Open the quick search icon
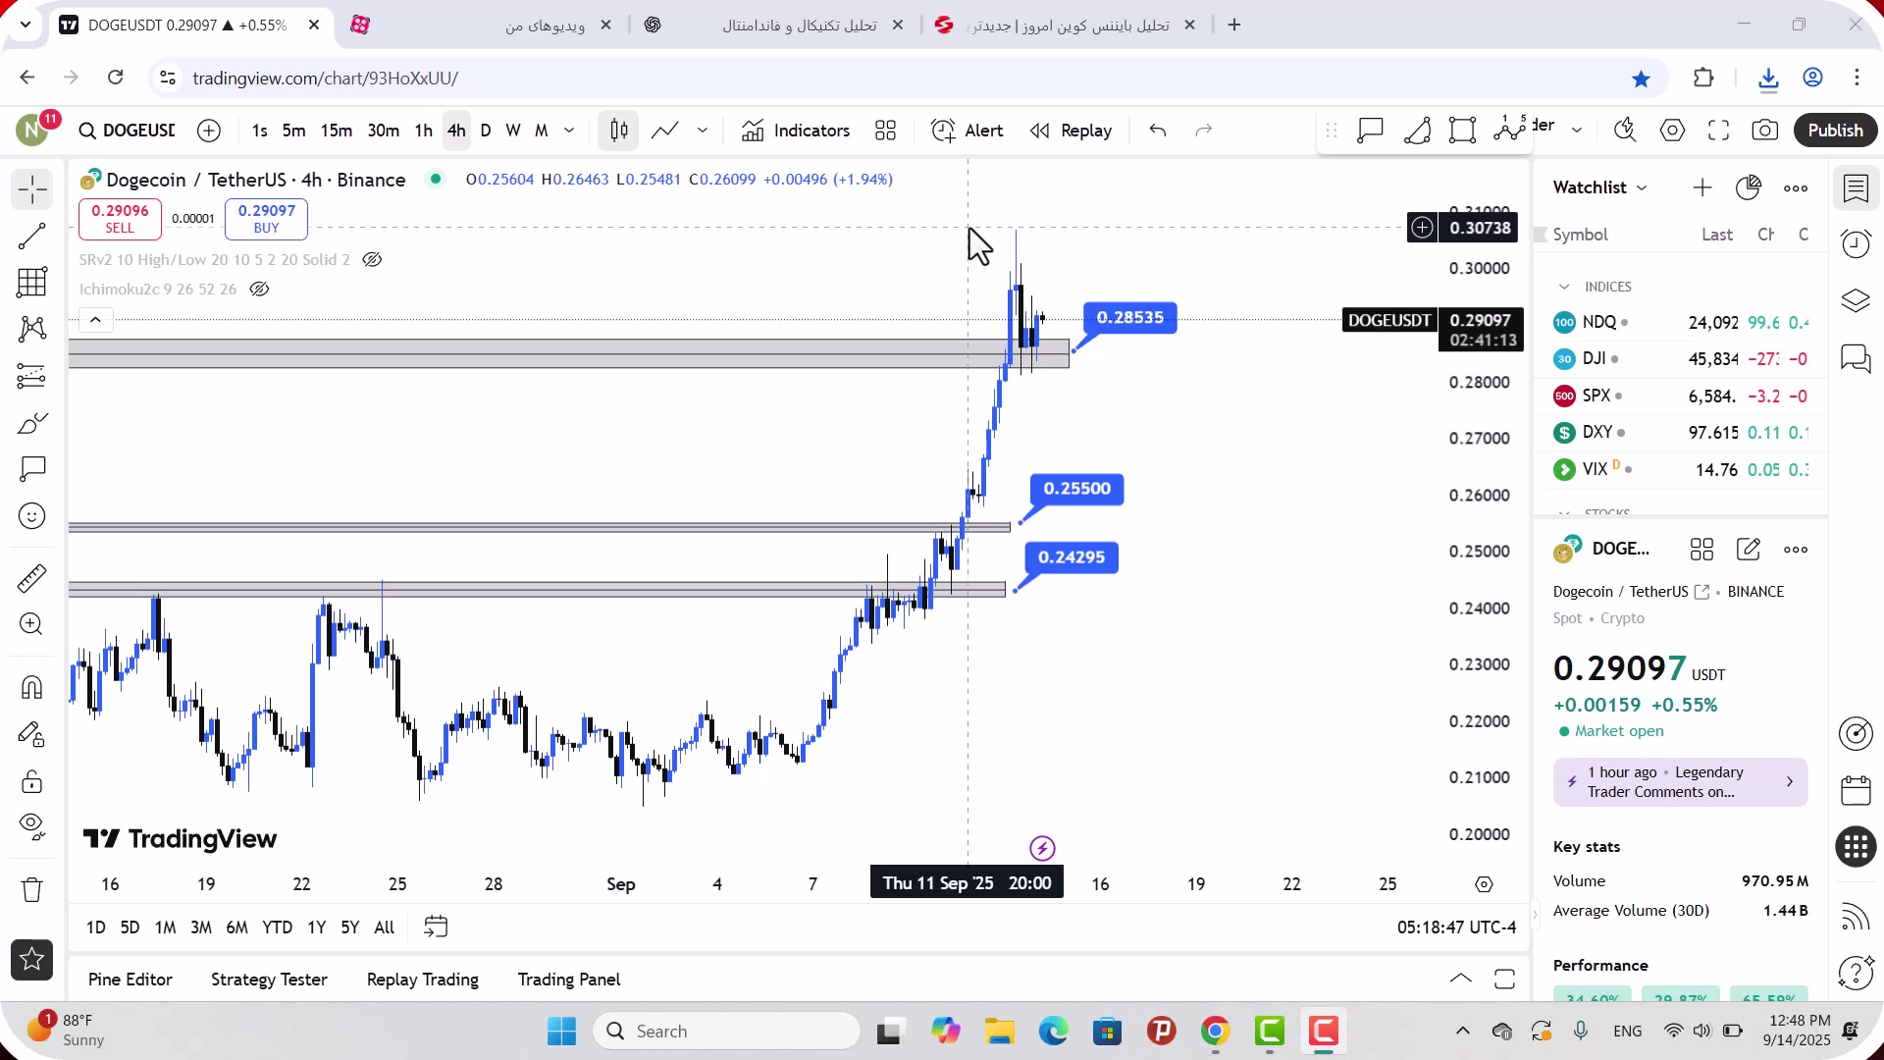The width and height of the screenshot is (1884, 1060). (x=1625, y=131)
